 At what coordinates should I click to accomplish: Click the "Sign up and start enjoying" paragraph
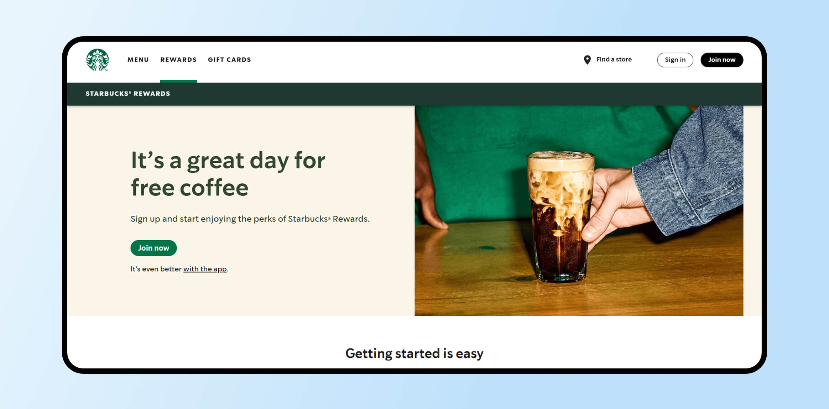click(x=250, y=219)
